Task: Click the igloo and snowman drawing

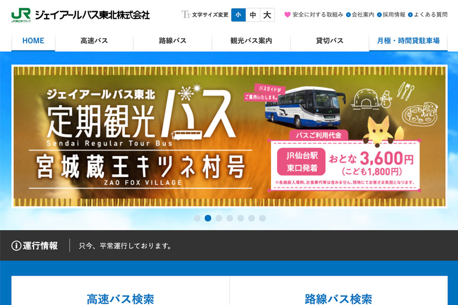Action: 371,100
